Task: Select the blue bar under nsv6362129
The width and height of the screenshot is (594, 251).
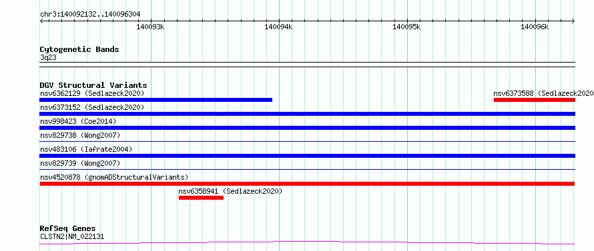Action: pos(156,100)
